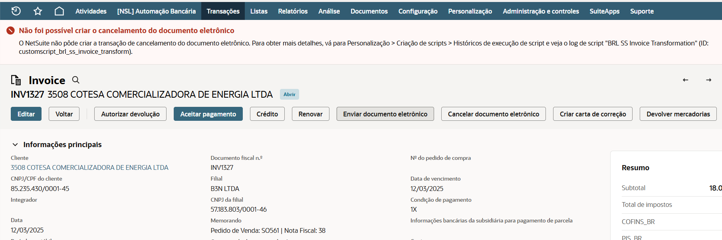
Task: Click the Editar button
Action: pyautogui.click(x=26, y=114)
